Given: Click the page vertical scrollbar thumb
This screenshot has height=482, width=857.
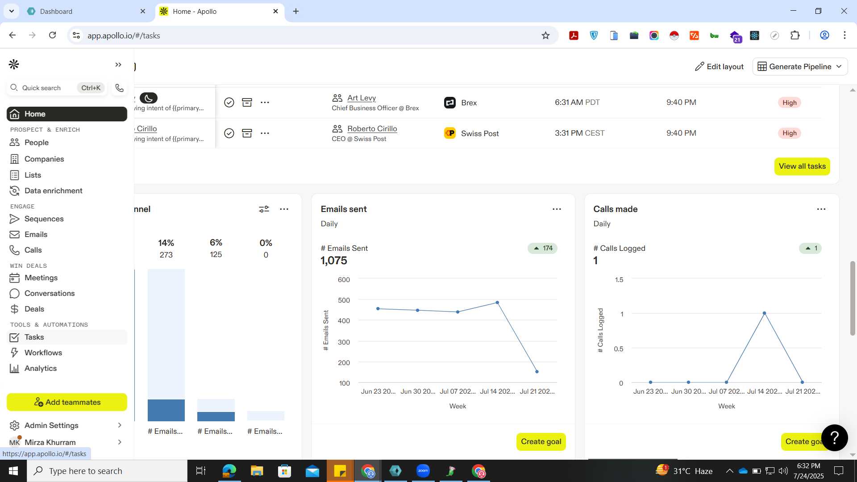Looking at the screenshot, I should point(853,298).
